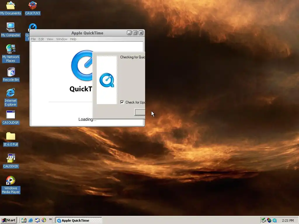Click the notepad-style quick launch icon
This screenshot has height=224, width=299.
click(24, 220)
